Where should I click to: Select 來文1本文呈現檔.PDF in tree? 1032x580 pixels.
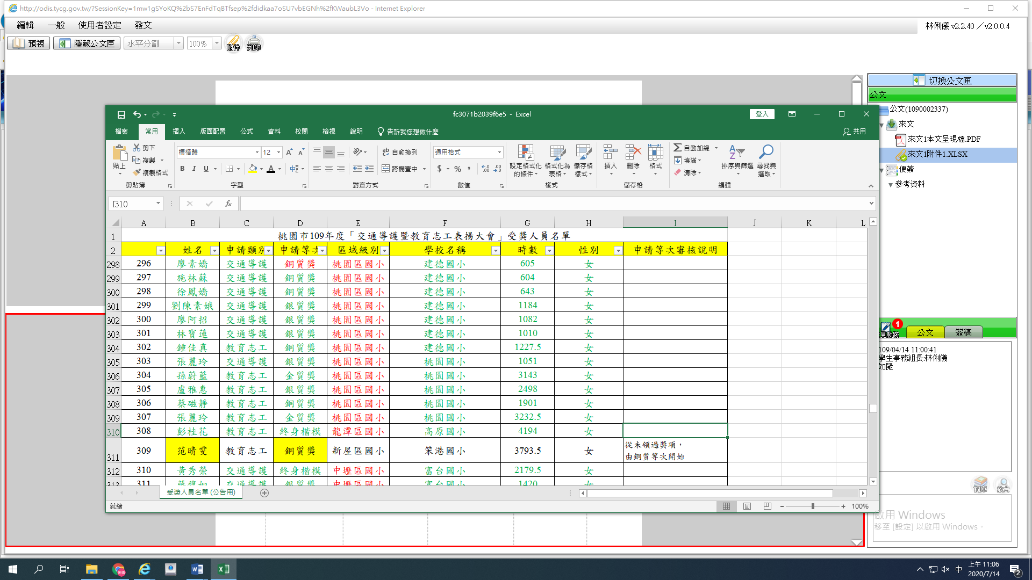click(943, 139)
